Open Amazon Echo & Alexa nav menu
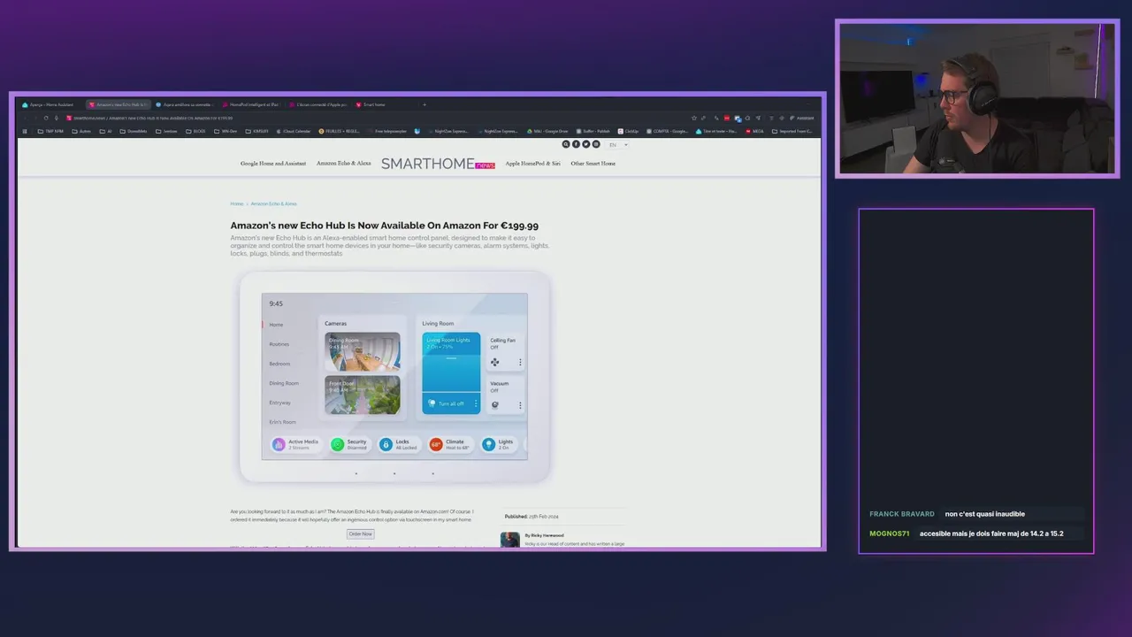This screenshot has height=637, width=1132. pos(344,164)
